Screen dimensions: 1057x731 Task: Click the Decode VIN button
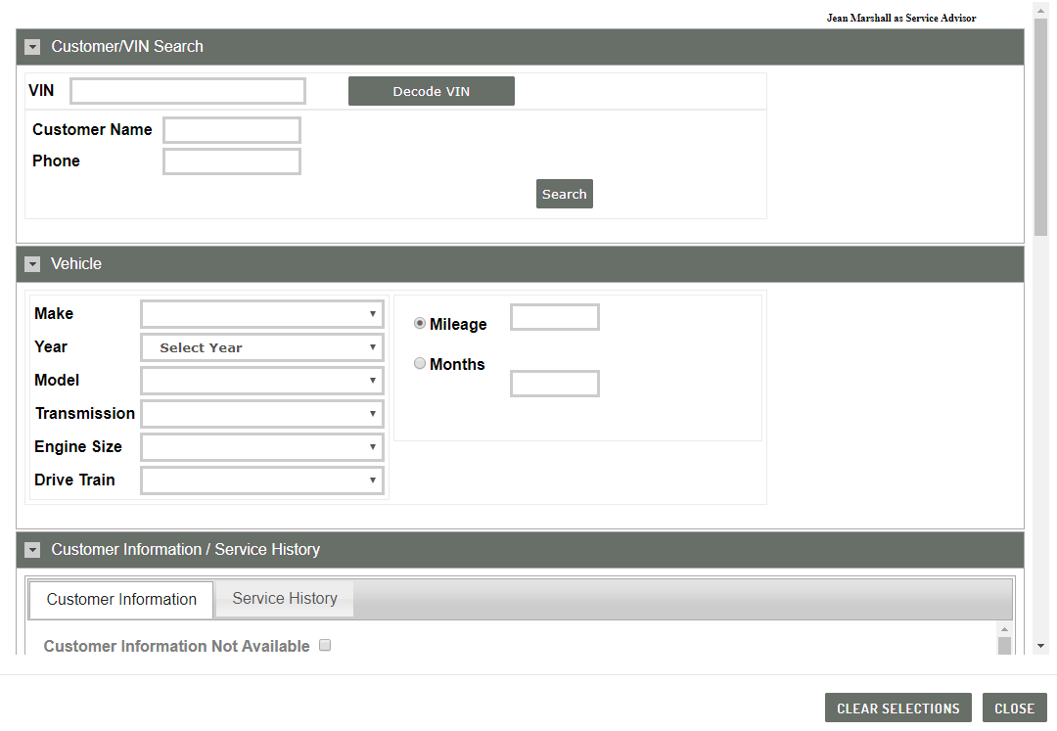click(x=431, y=90)
